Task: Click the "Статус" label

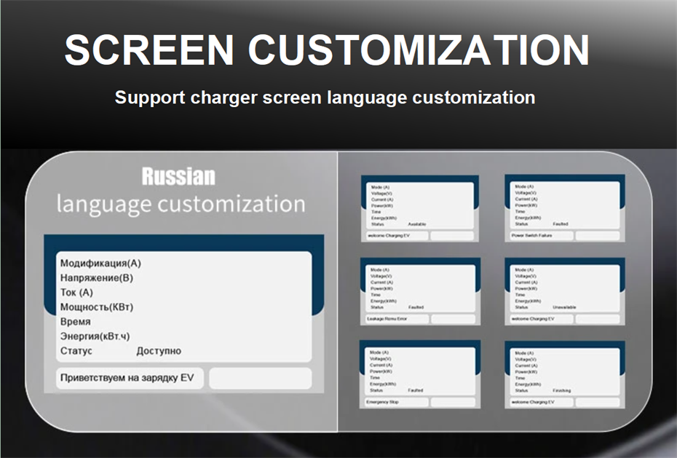Action: pyautogui.click(x=76, y=351)
